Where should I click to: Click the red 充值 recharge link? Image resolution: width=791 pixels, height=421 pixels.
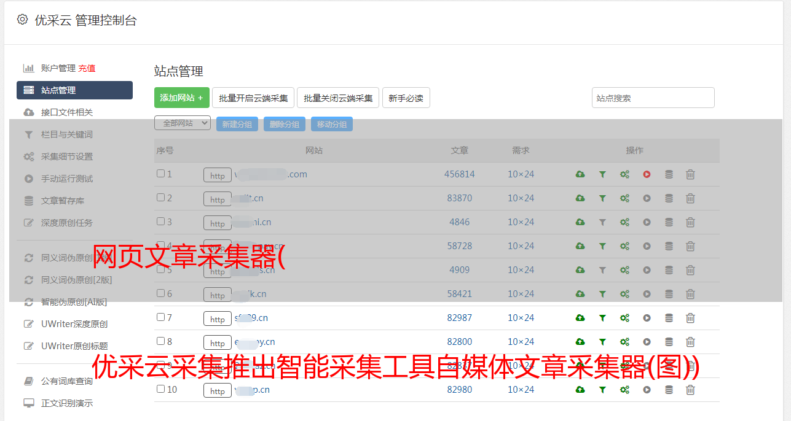pyautogui.click(x=87, y=68)
